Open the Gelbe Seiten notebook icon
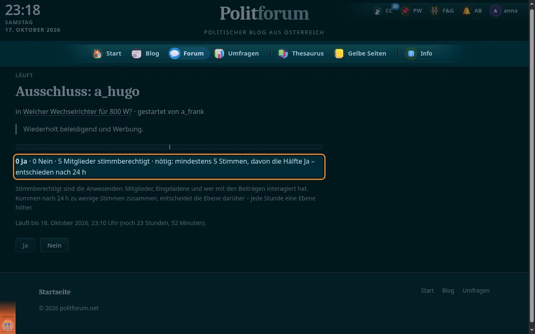The width and height of the screenshot is (535, 334). [x=339, y=53]
